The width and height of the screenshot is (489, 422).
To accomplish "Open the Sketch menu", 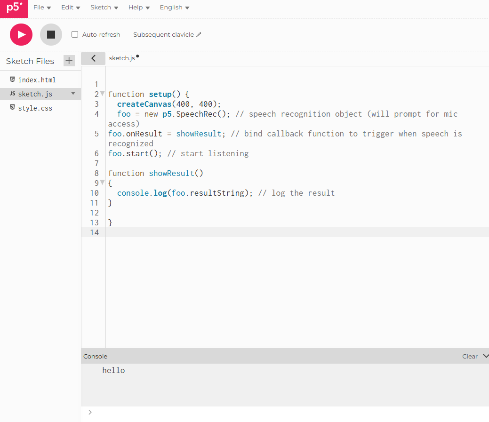I will click(104, 8).
